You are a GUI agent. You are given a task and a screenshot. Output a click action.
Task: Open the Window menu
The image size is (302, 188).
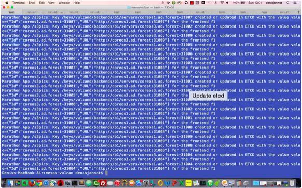coord(64,3)
